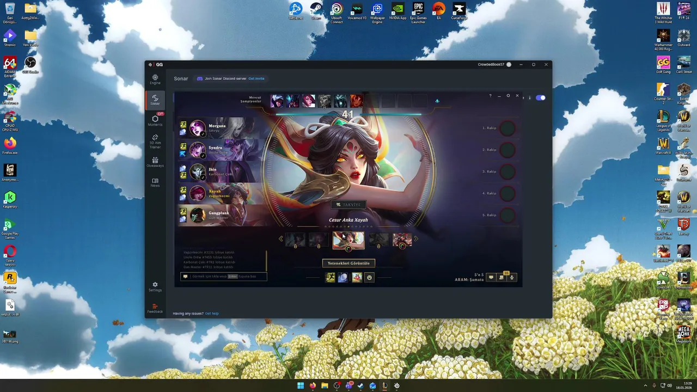
Task: Select the last chroma skin thumbnail on the right
Action: [x=402, y=240]
